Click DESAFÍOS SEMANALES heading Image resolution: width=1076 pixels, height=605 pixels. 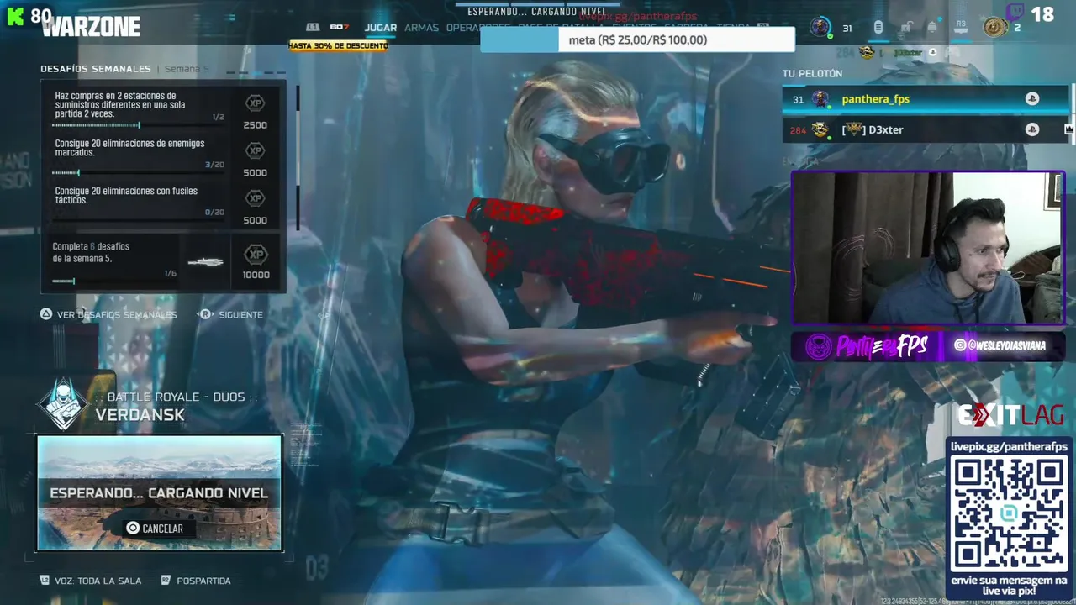(96, 69)
